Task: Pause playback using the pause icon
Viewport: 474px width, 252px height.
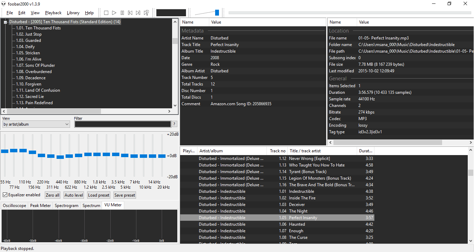Action: [122, 12]
